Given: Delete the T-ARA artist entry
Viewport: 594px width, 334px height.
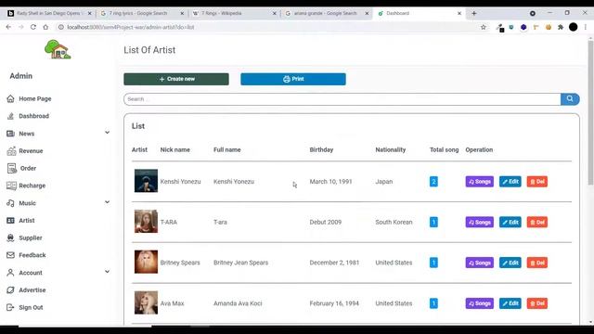Looking at the screenshot, I should 537,223.
